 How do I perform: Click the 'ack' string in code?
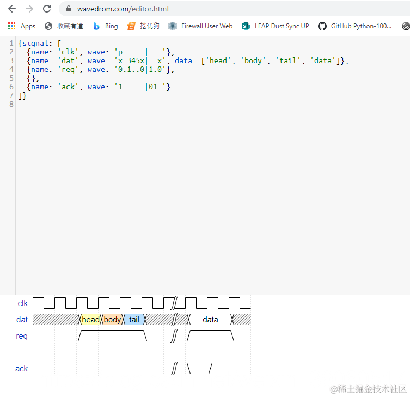coord(68,87)
